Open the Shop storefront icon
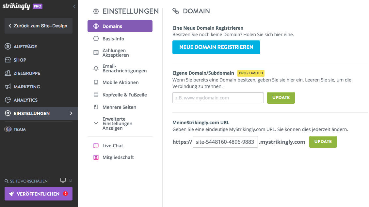This screenshot has height=207, width=369. [x=8, y=60]
